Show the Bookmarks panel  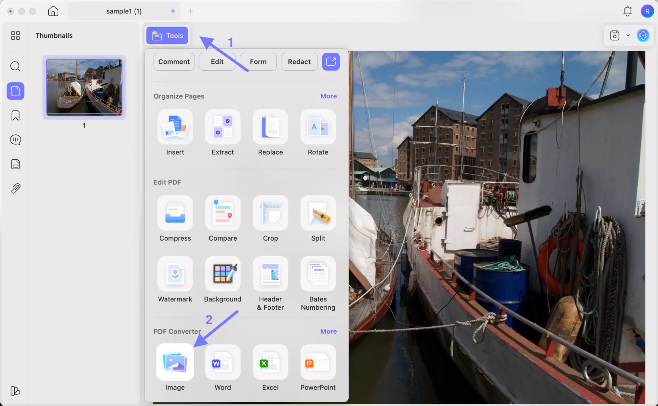coord(15,115)
